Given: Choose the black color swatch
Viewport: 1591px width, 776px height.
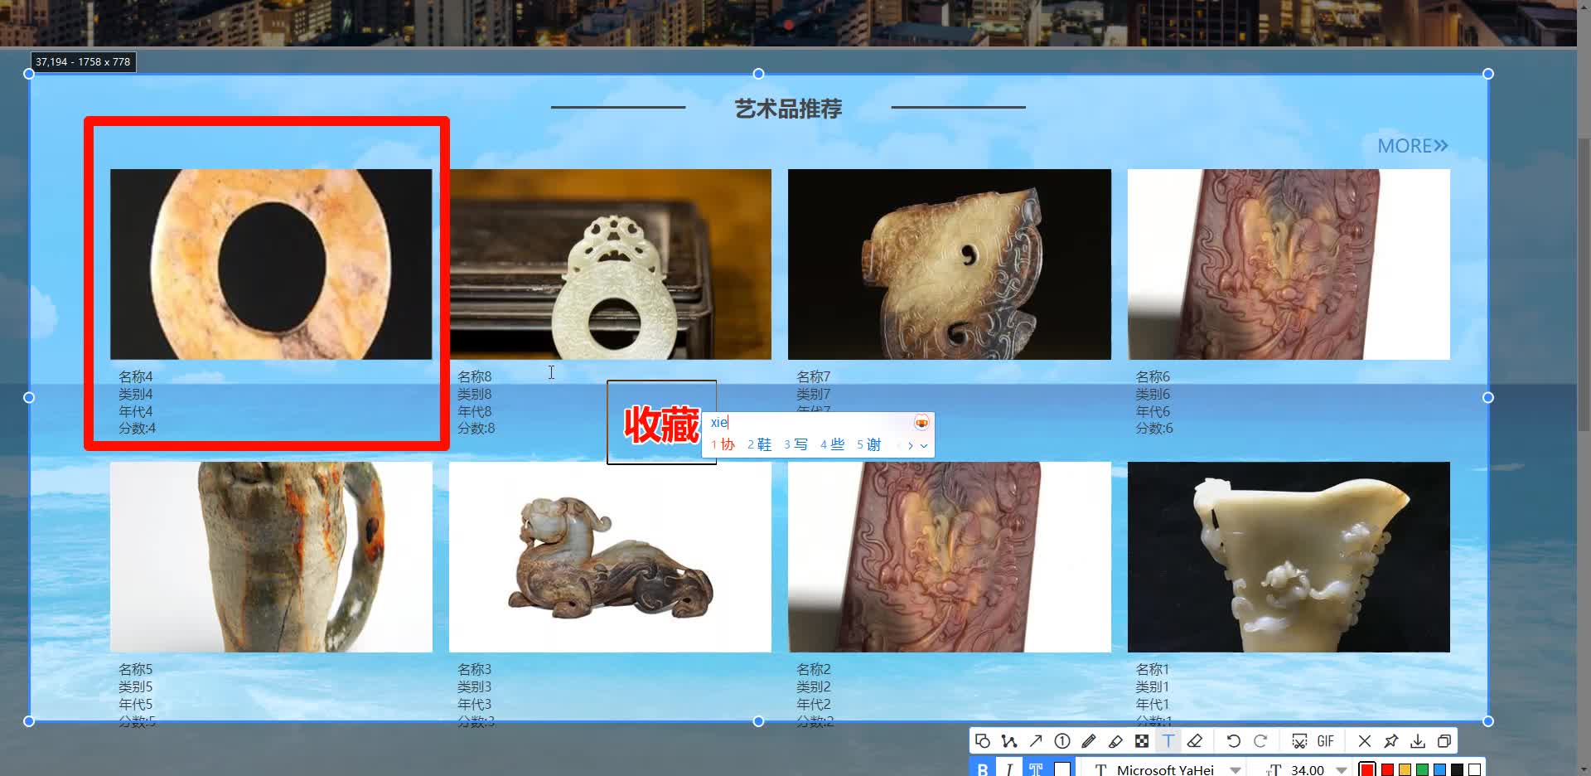Looking at the screenshot, I should click(x=1458, y=770).
